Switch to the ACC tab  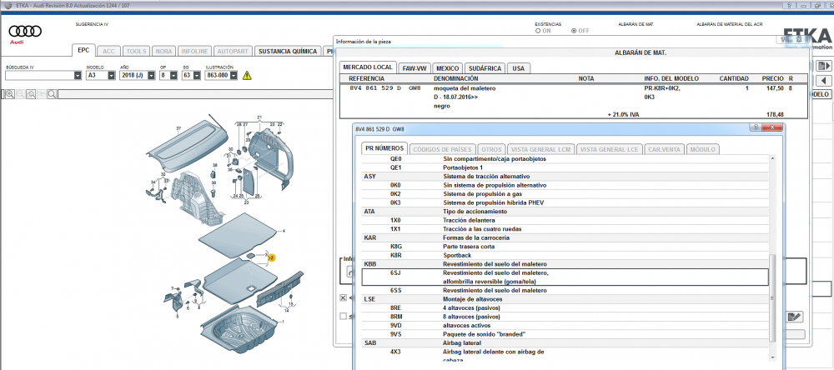(x=108, y=52)
